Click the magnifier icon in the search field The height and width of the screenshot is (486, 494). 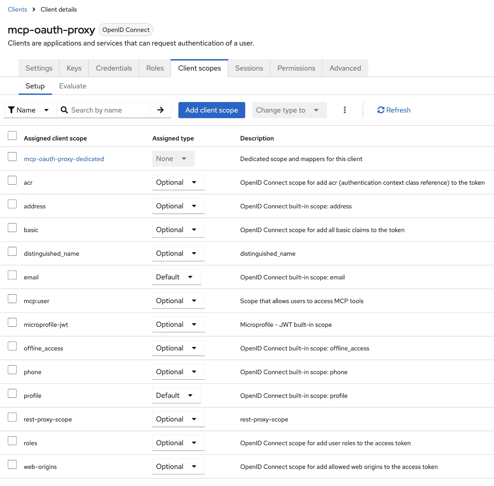pos(64,110)
